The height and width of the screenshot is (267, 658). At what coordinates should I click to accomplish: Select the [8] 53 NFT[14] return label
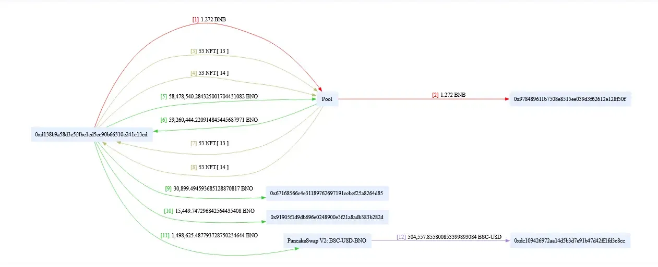pos(209,167)
